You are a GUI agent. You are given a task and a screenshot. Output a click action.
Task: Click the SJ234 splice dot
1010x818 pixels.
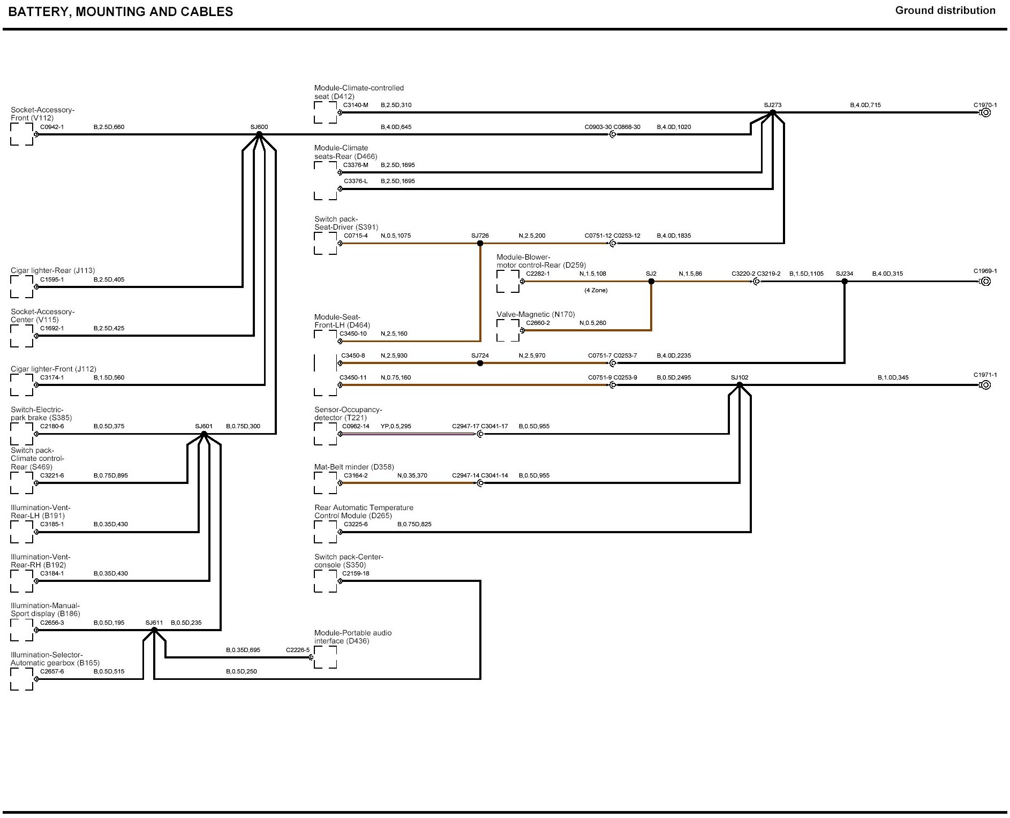845,282
